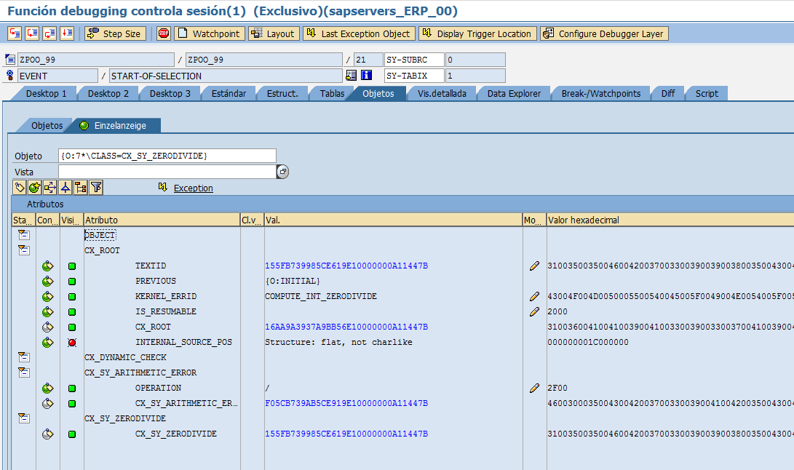Open the Break-/Watchpoints tab
The image size is (794, 470).
600,94
